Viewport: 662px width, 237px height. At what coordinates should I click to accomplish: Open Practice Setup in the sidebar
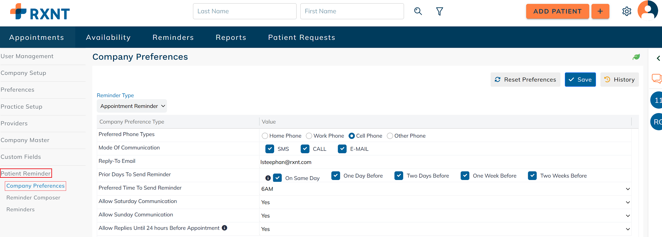click(x=21, y=107)
